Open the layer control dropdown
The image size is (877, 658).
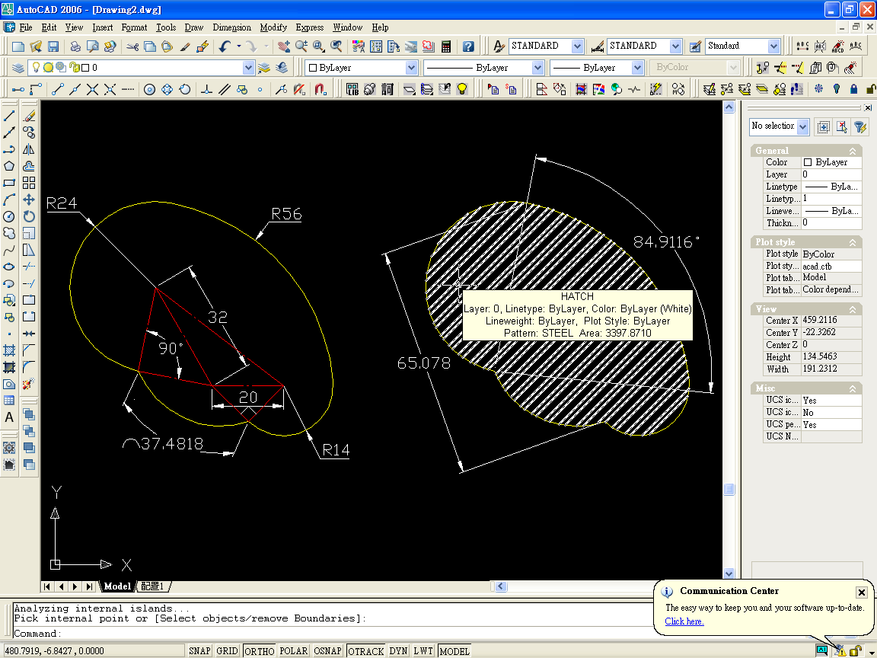click(x=248, y=68)
